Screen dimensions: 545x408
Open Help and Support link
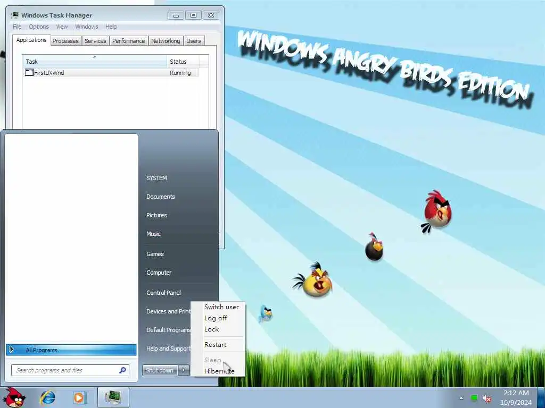click(168, 348)
